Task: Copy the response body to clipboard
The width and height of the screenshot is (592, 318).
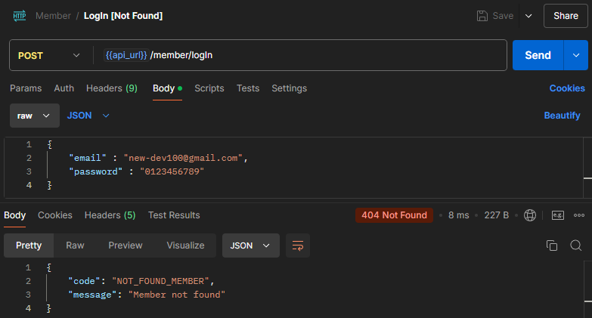Action: 552,245
